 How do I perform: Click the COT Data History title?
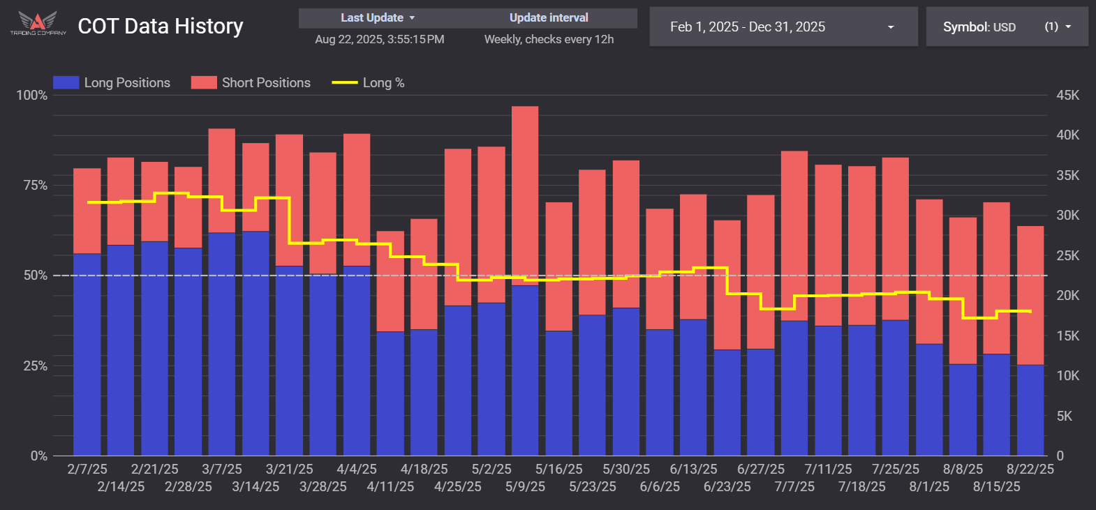(x=160, y=27)
